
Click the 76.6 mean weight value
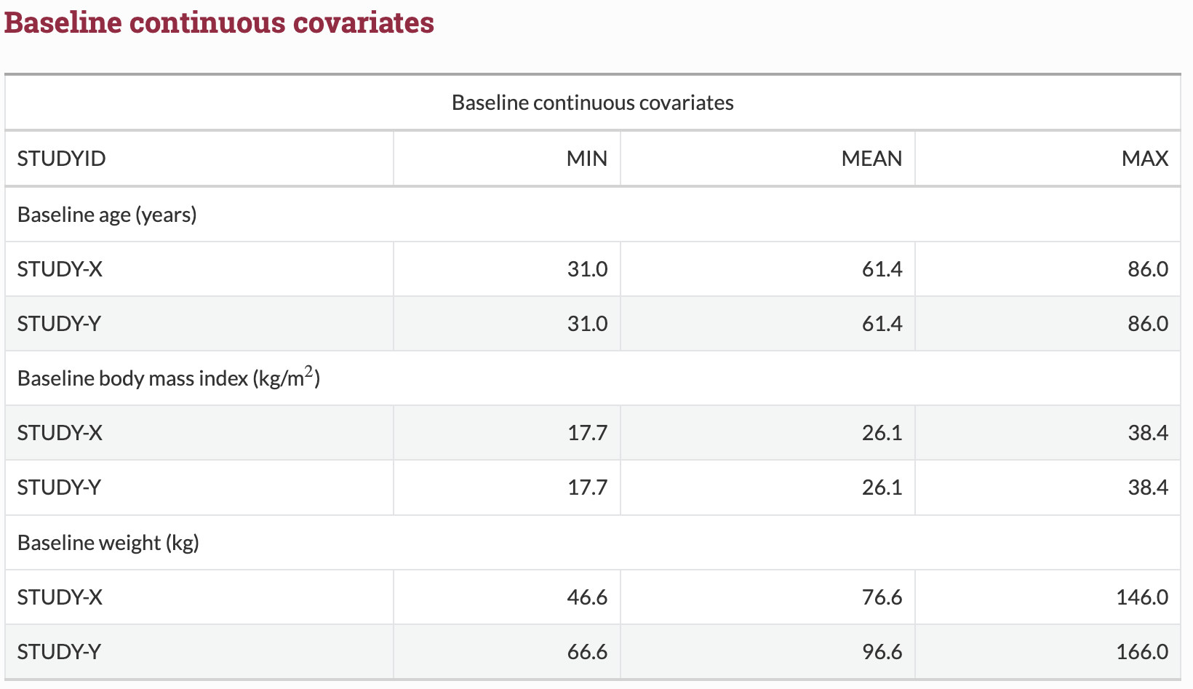click(882, 597)
